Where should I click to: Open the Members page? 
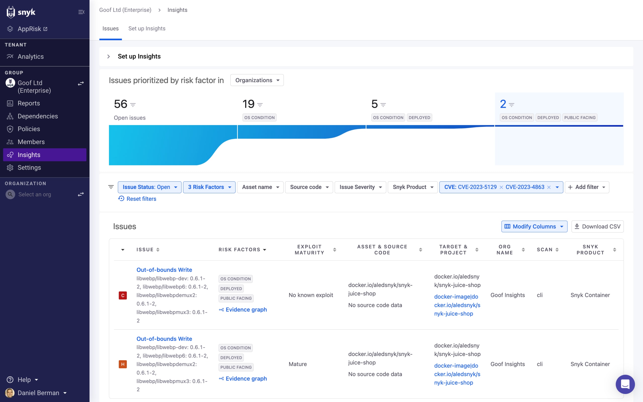[x=31, y=142]
